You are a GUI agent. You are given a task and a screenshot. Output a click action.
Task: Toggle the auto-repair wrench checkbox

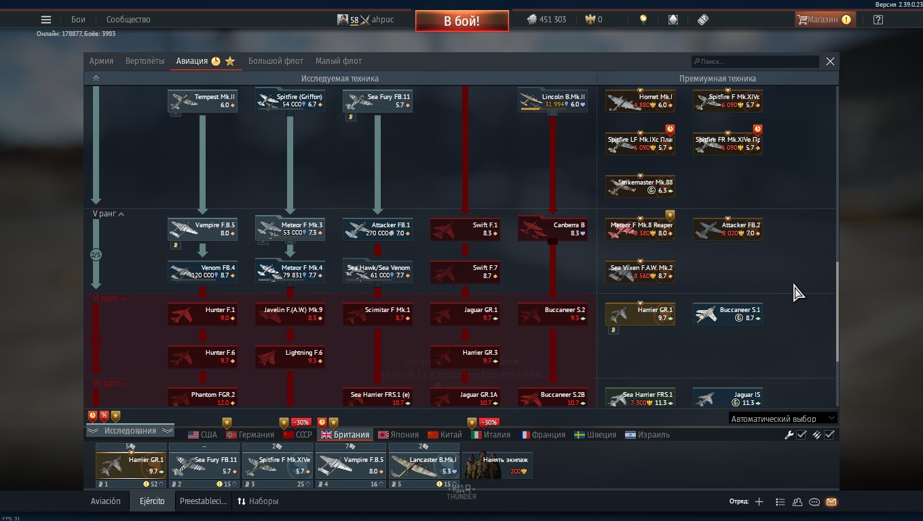(802, 435)
